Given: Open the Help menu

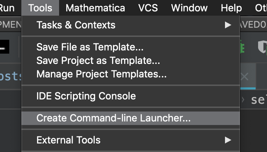Looking at the screenshot, I should pyautogui.click(x=231, y=7).
